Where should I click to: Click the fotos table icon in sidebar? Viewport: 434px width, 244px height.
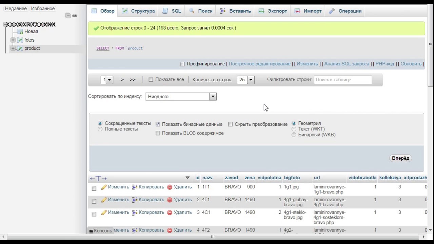click(20, 40)
